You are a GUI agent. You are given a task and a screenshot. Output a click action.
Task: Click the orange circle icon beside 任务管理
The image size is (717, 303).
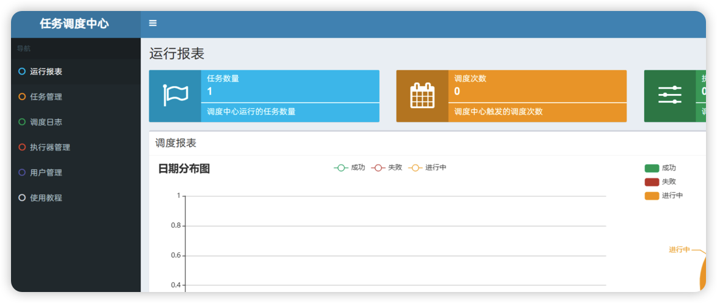coord(22,97)
